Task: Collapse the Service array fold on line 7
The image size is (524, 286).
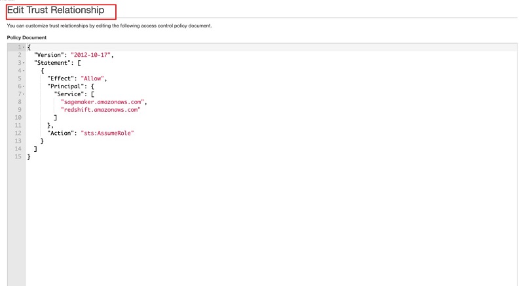Action: 24,94
